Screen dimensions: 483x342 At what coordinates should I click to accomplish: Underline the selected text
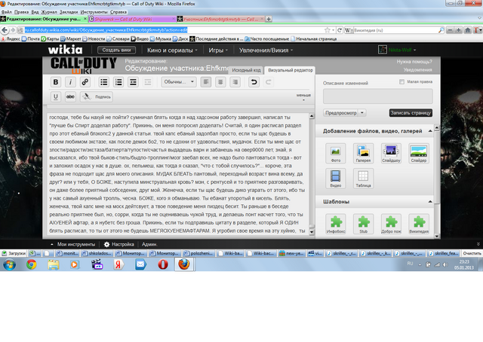pos(56,97)
